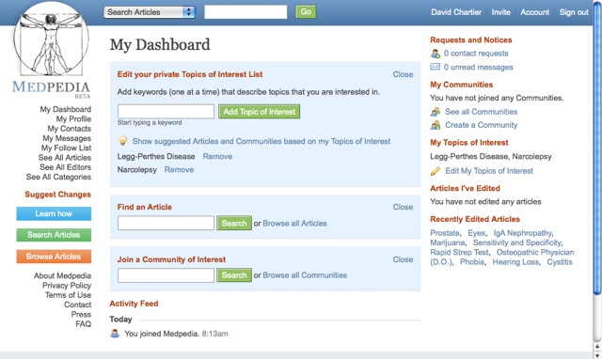Close the Topics of Interest panel

(x=403, y=74)
